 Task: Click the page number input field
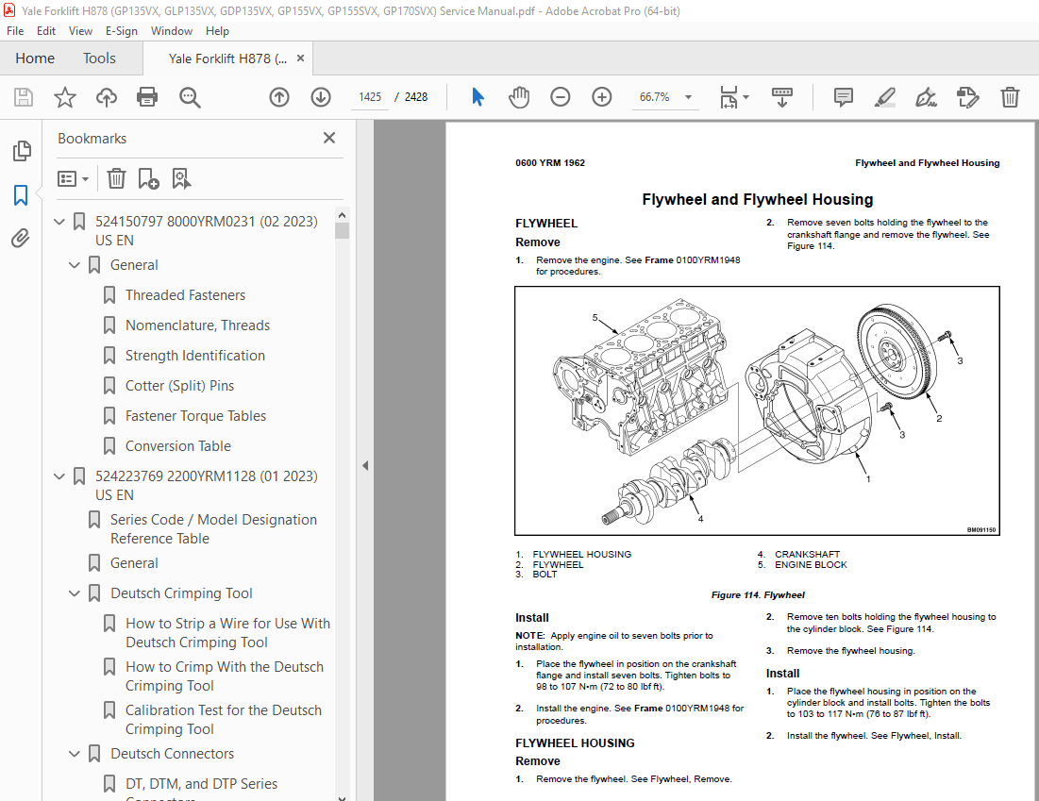[369, 97]
